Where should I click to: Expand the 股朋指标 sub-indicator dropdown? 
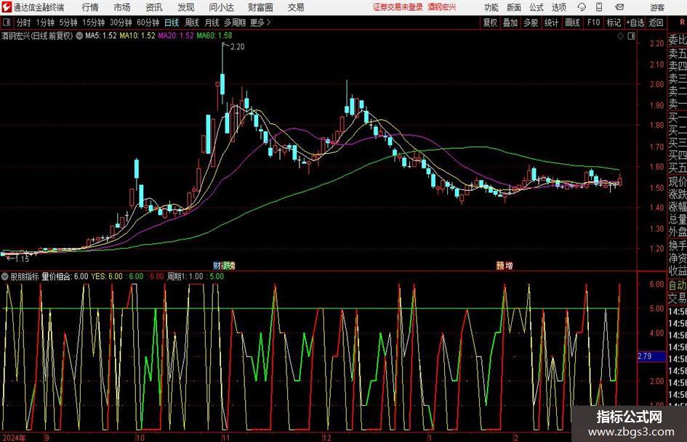[5, 277]
